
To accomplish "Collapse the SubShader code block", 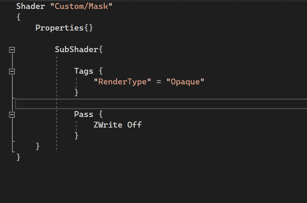I will coord(12,50).
